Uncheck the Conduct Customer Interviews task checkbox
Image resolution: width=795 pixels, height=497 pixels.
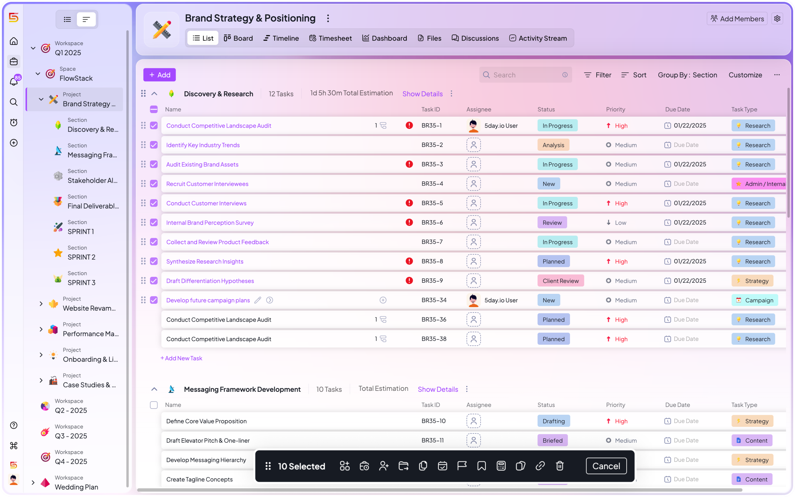pos(154,203)
